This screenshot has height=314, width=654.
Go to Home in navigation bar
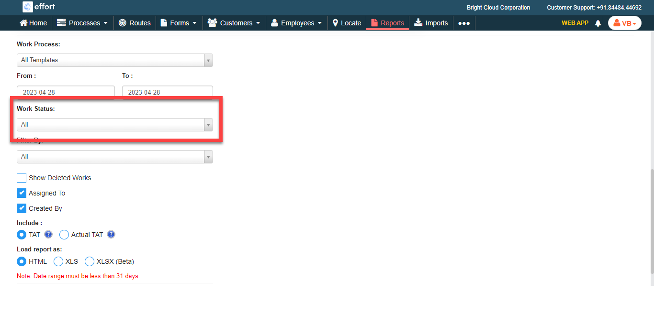pyautogui.click(x=33, y=23)
